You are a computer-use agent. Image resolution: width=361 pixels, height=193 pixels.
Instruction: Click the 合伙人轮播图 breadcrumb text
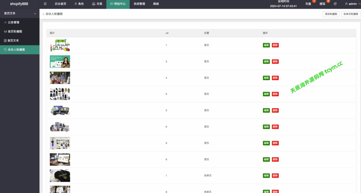tap(54, 14)
